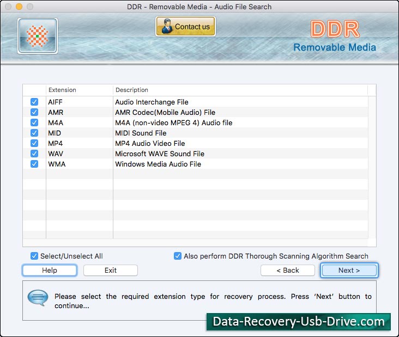Click 'Audio Interchange File' description
The image size is (399, 337).
click(152, 102)
